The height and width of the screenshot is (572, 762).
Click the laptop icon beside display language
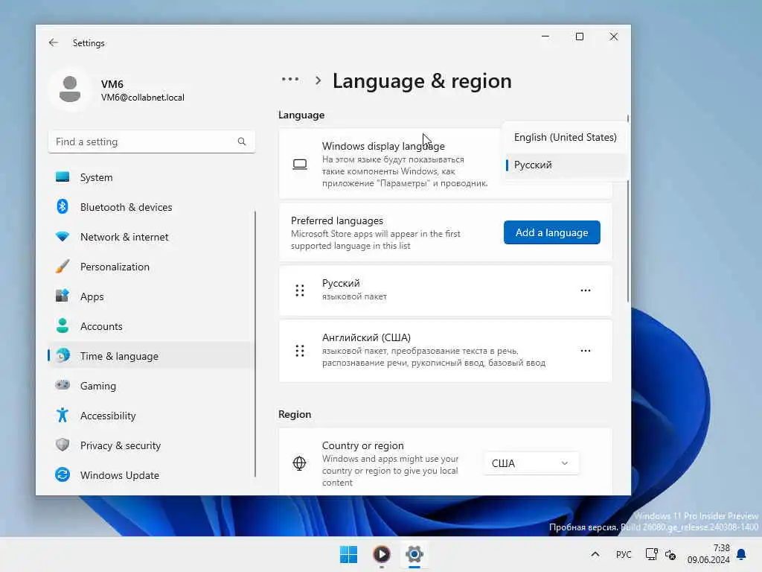point(300,165)
